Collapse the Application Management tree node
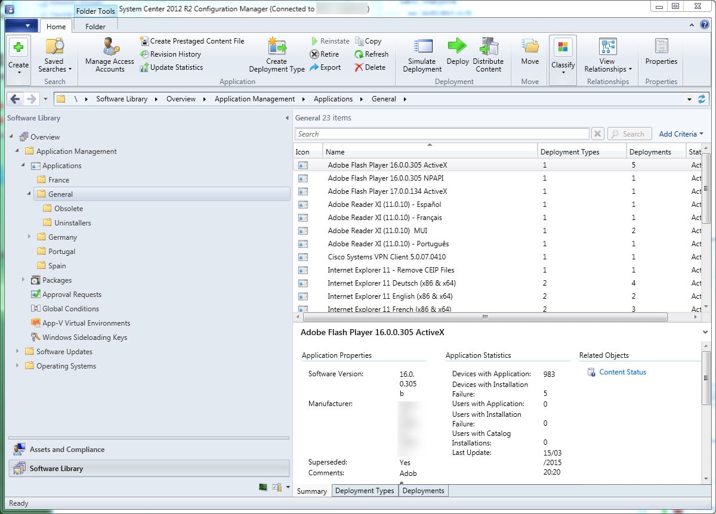 18,151
